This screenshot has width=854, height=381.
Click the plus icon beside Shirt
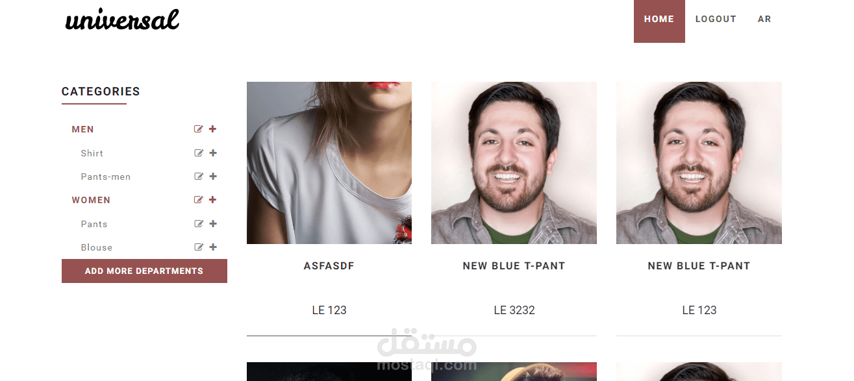pos(214,153)
